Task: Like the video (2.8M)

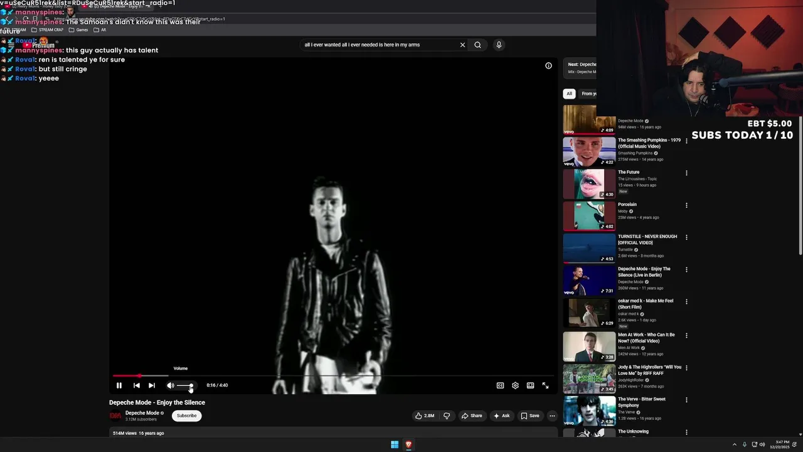Action: pyautogui.click(x=425, y=416)
